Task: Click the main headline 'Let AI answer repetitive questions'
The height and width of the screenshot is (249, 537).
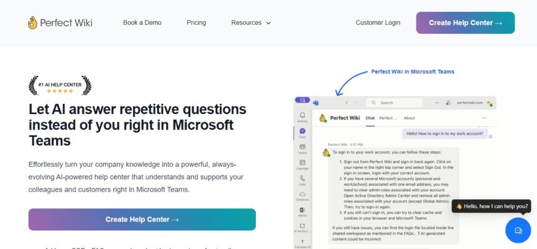Action: pyautogui.click(x=137, y=125)
